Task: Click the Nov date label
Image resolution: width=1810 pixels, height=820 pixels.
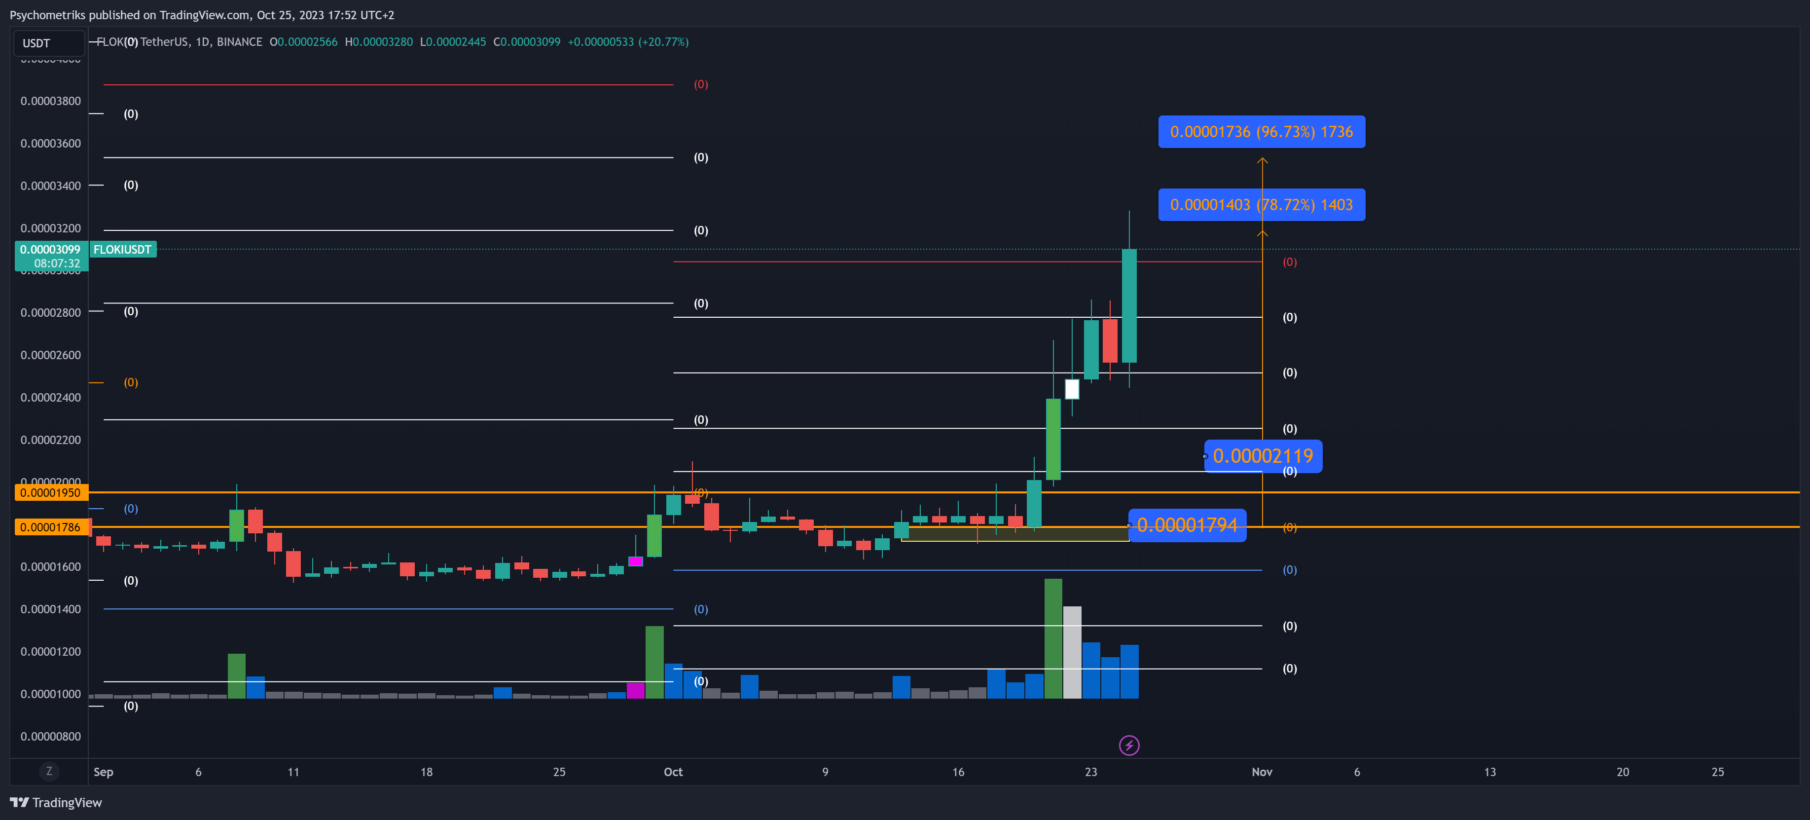Action: pyautogui.click(x=1262, y=772)
